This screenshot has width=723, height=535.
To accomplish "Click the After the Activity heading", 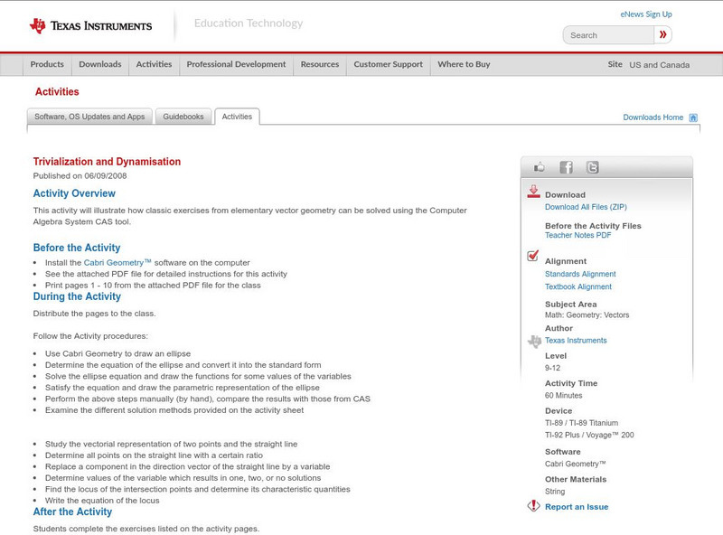I will (x=72, y=512).
